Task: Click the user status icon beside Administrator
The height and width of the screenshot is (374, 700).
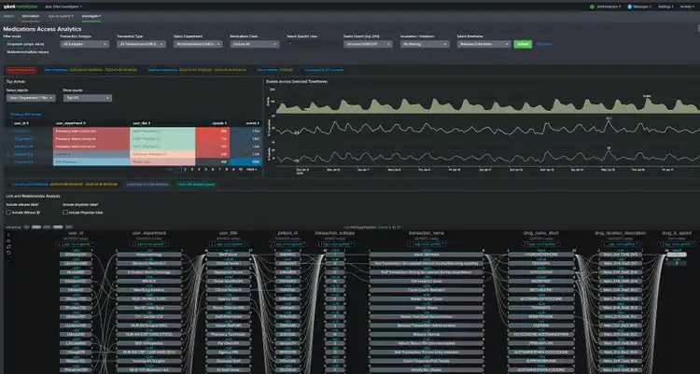Action: [x=593, y=6]
